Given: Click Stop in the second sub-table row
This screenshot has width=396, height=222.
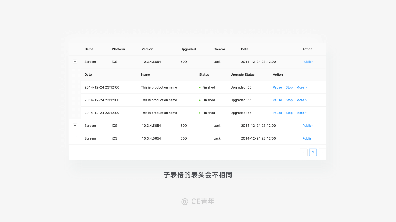Looking at the screenshot, I should (x=289, y=100).
